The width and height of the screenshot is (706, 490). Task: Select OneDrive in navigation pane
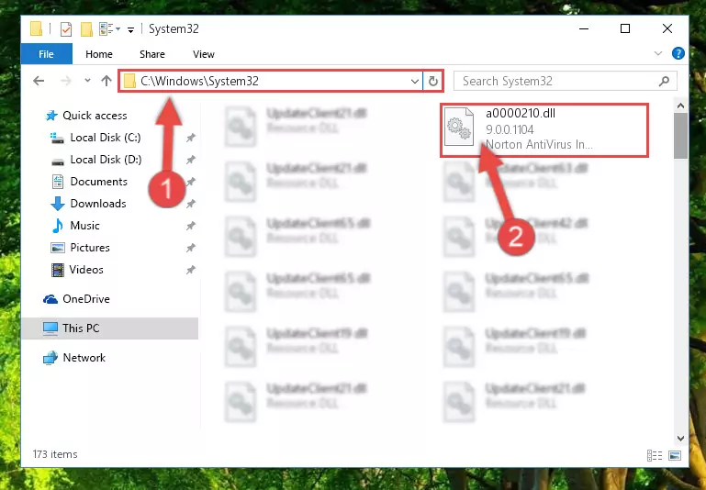[x=76, y=299]
